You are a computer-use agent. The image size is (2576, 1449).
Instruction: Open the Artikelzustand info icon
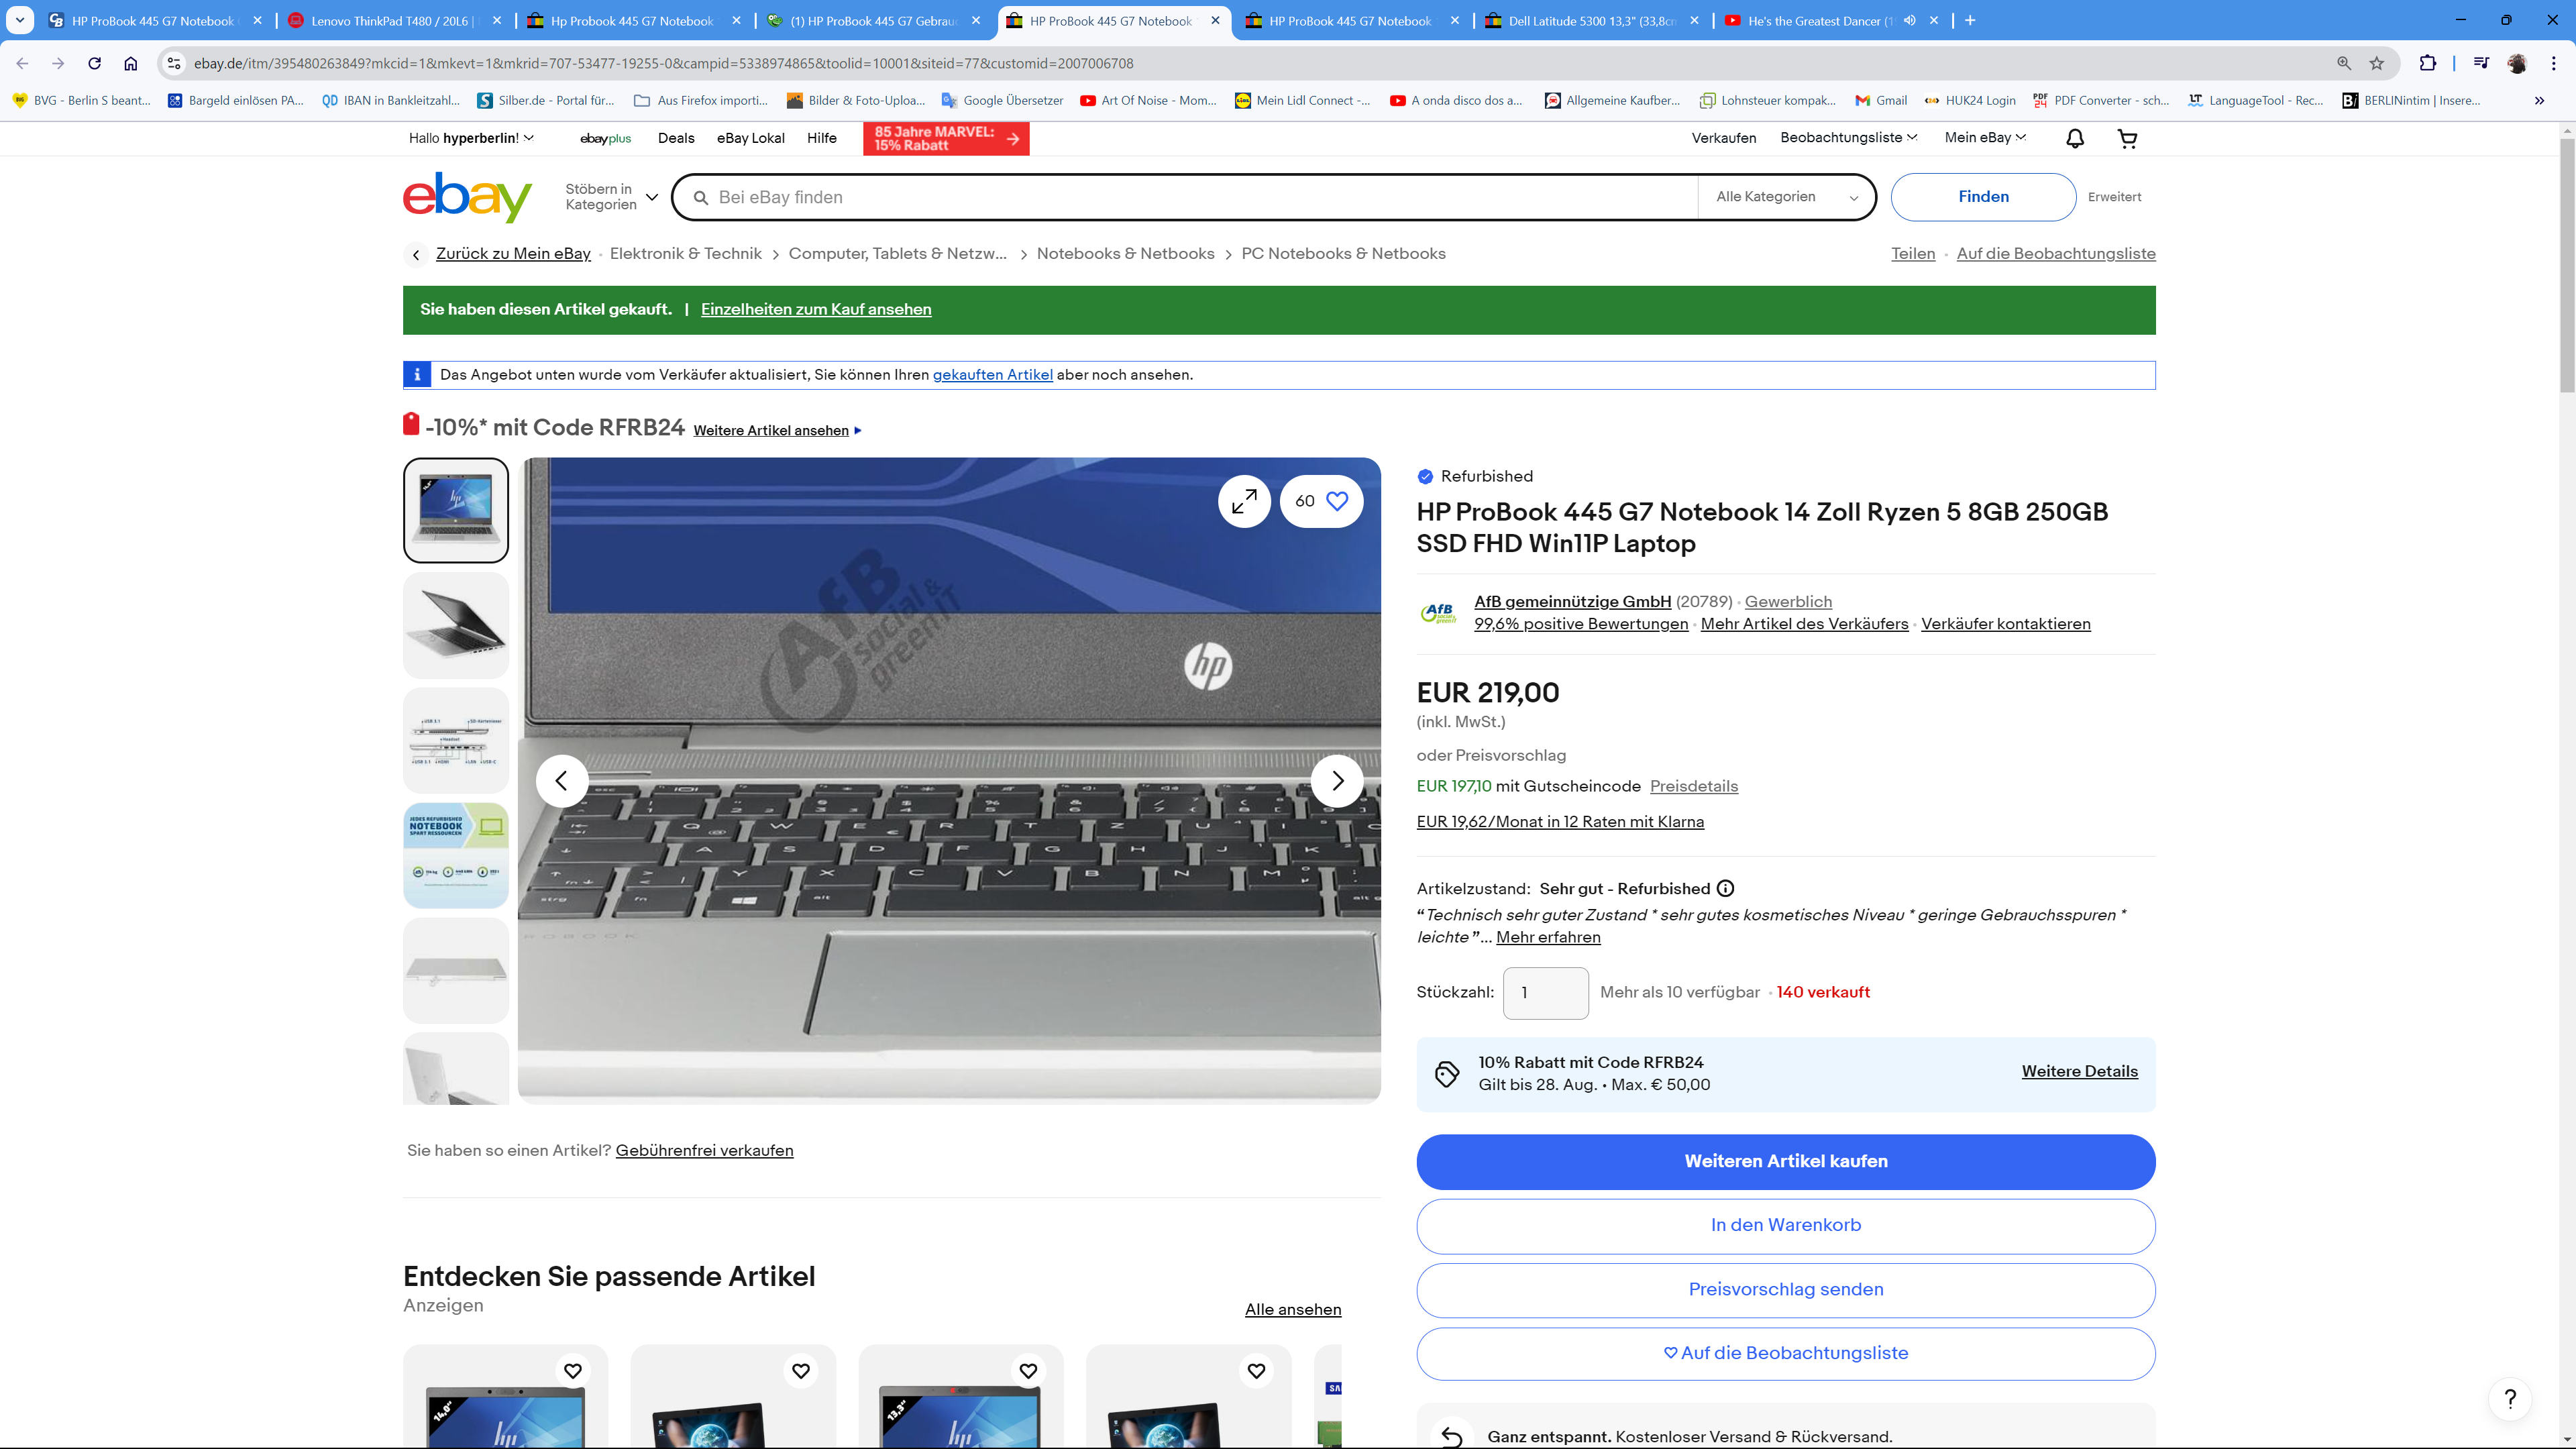click(x=1725, y=888)
